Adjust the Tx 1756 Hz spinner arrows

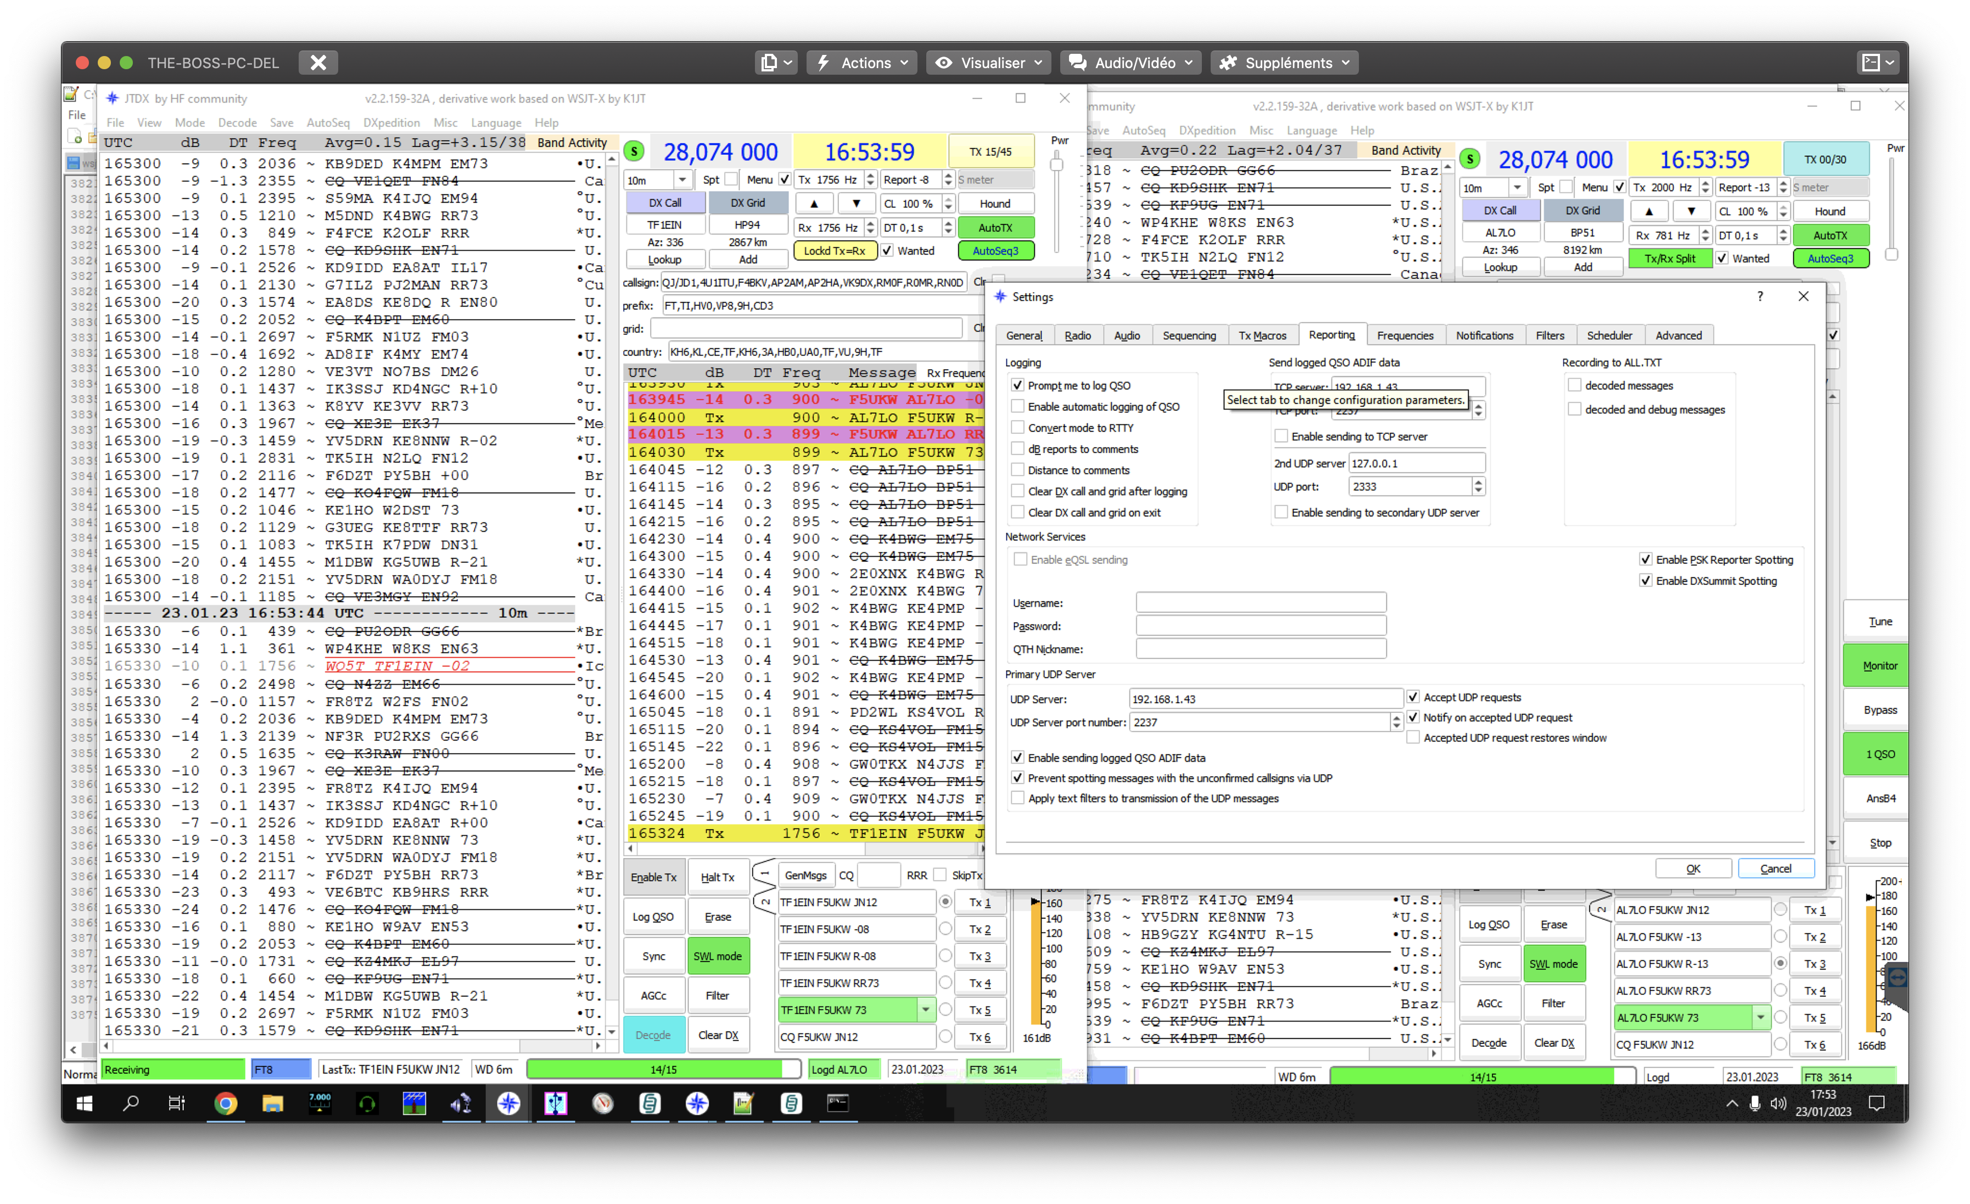pos(870,180)
